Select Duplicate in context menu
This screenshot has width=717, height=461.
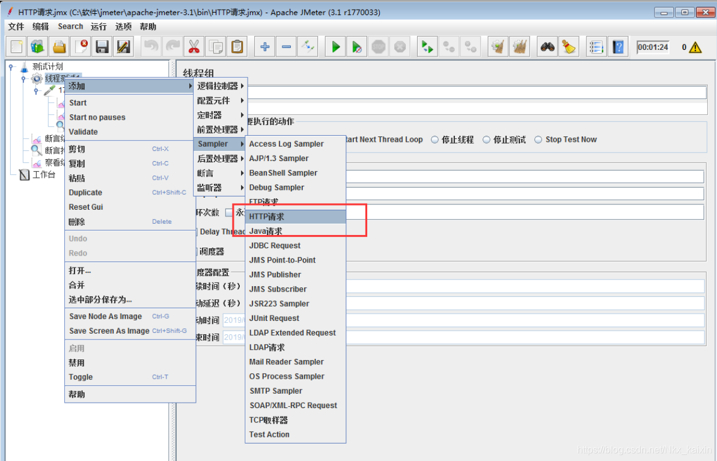[130, 192]
